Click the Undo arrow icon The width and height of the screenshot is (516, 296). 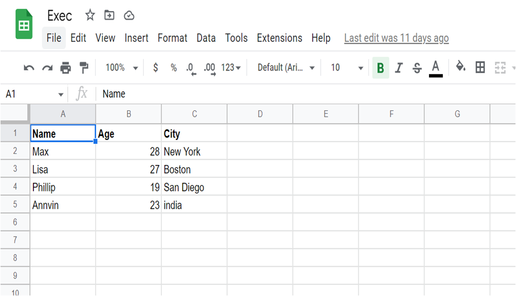coord(29,68)
